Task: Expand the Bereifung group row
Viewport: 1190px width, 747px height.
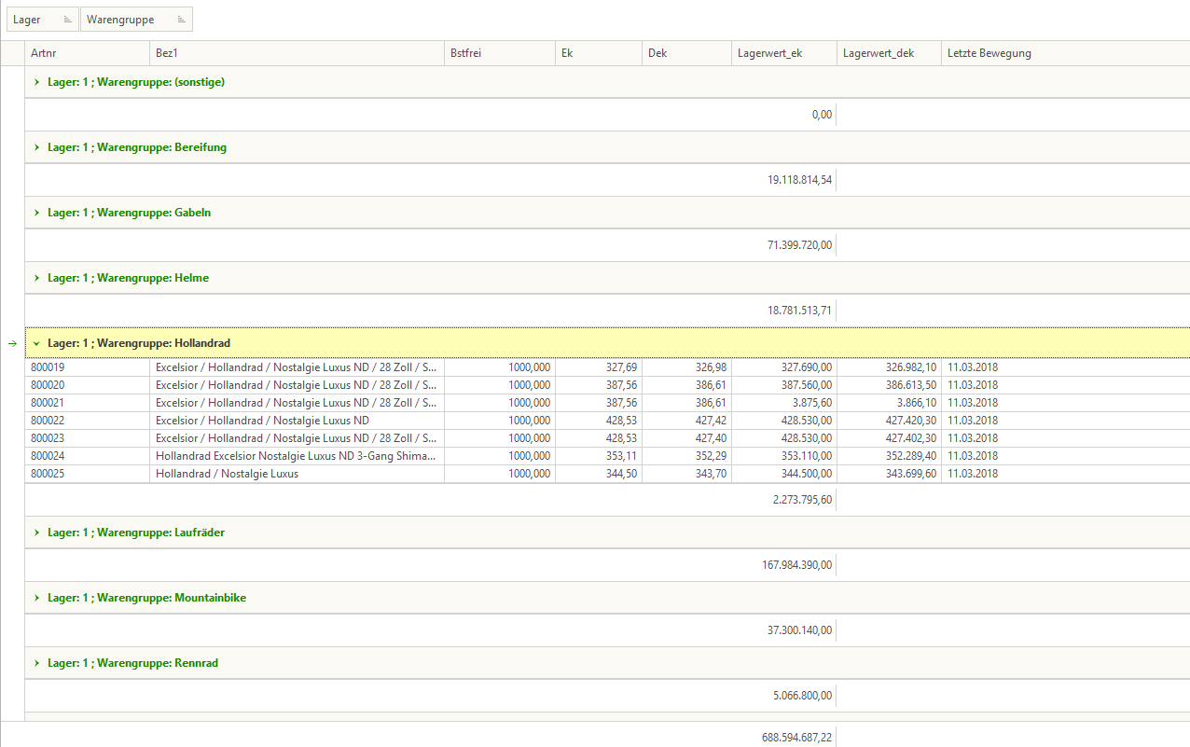Action: point(36,147)
